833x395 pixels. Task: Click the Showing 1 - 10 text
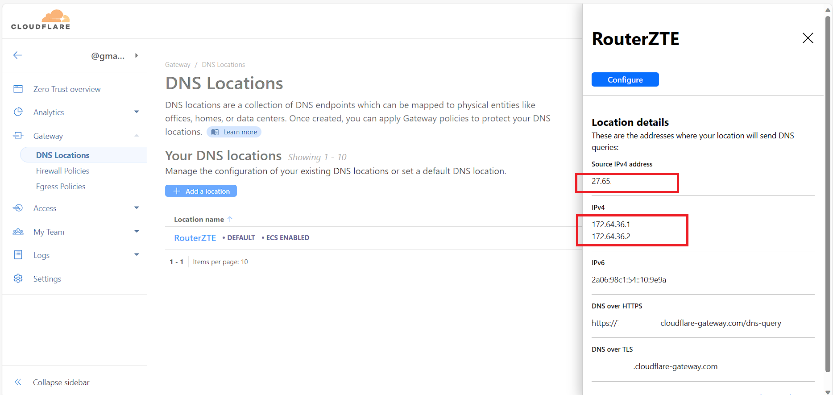317,157
